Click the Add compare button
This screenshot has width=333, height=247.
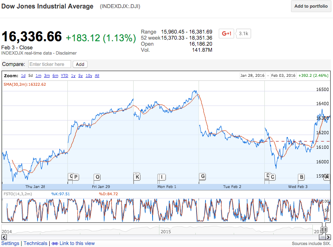[x=80, y=64]
